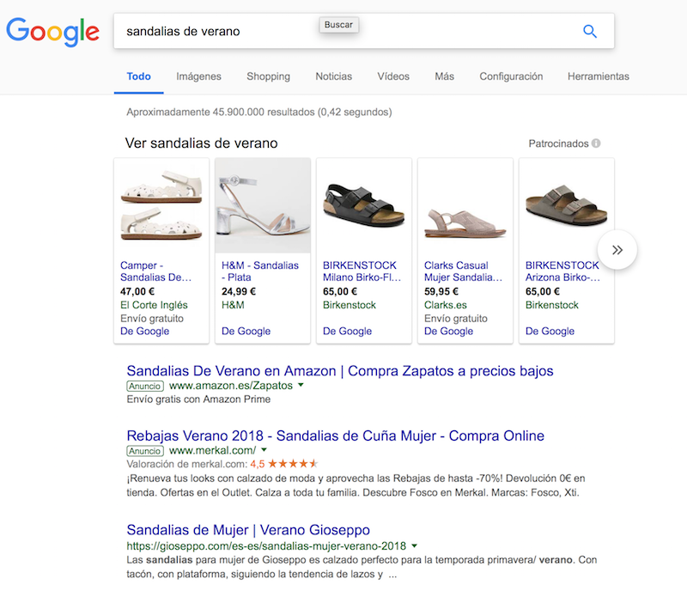Expand dropdown arrow next to gioseppo.com URL

(x=414, y=545)
